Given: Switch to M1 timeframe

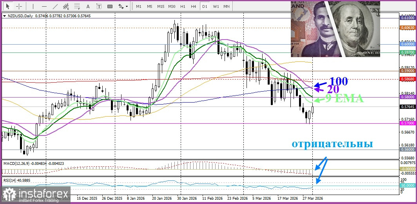Looking at the screenshot, I should coord(139,6).
